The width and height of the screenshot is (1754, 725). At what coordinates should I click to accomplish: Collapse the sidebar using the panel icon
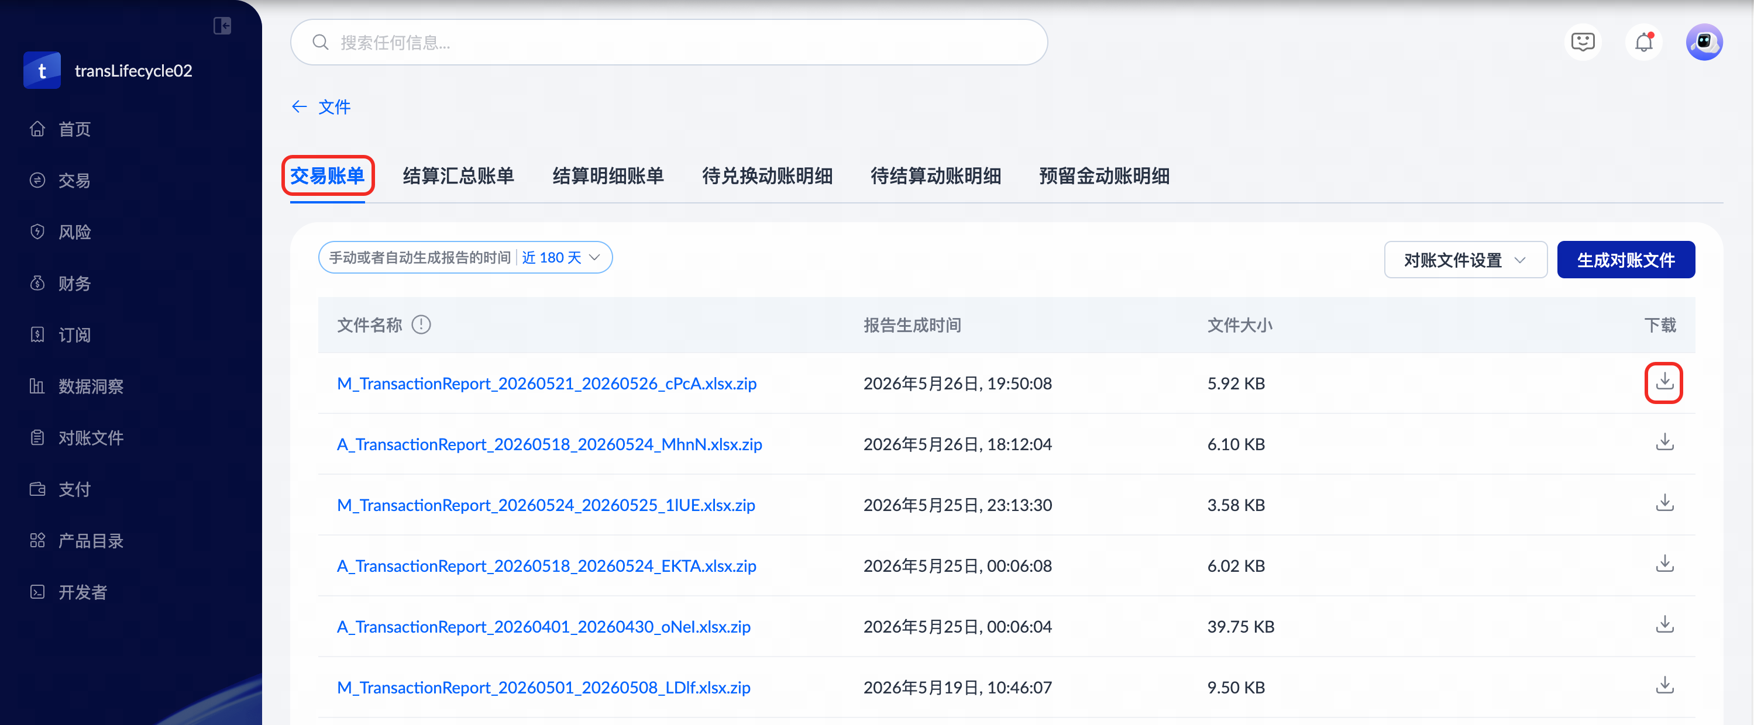pyautogui.click(x=222, y=26)
